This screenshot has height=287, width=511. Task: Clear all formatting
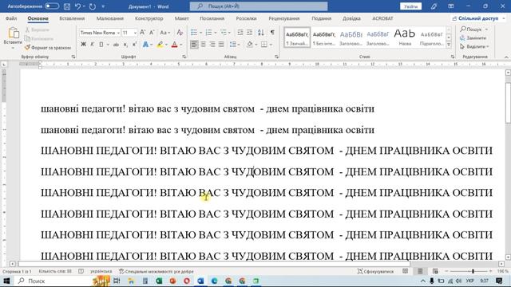tap(180, 33)
